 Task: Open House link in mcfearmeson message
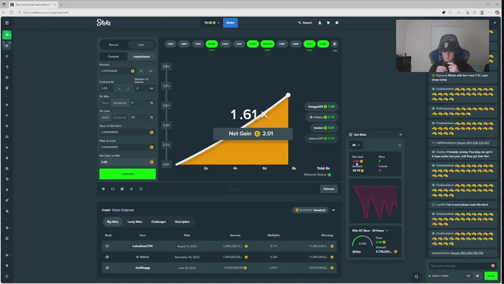click(x=467, y=253)
